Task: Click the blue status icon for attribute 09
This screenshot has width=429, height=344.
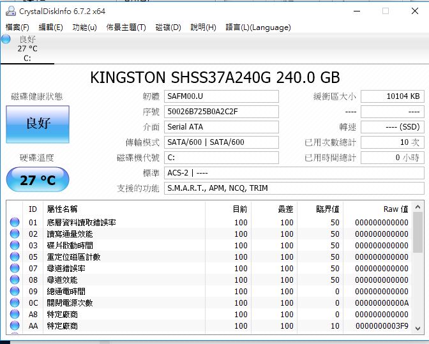Action: click(x=15, y=291)
